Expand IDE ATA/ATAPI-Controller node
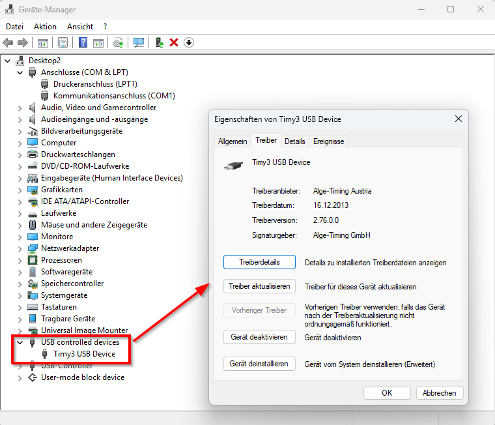The width and height of the screenshot is (495, 425). [x=20, y=202]
